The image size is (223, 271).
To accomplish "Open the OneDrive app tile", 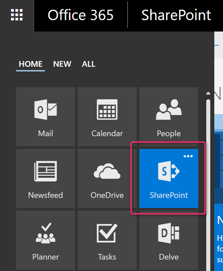I will pyautogui.click(x=107, y=178).
